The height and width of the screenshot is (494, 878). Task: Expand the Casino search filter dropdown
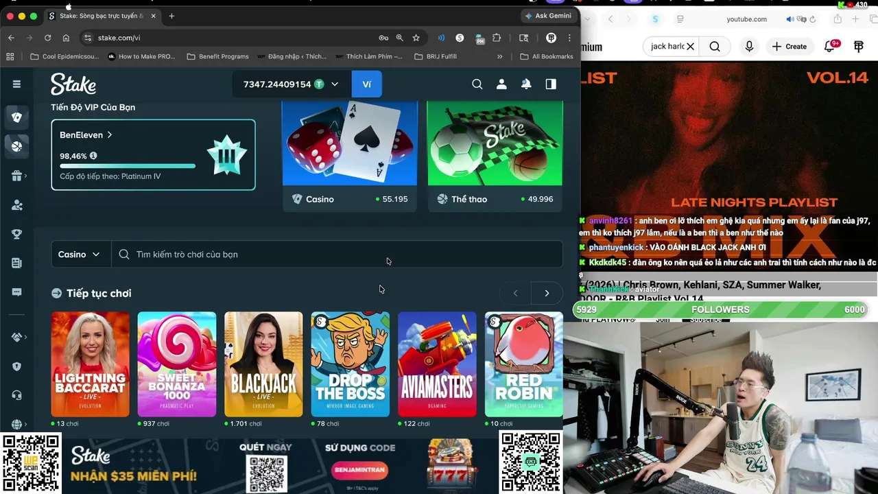80,255
